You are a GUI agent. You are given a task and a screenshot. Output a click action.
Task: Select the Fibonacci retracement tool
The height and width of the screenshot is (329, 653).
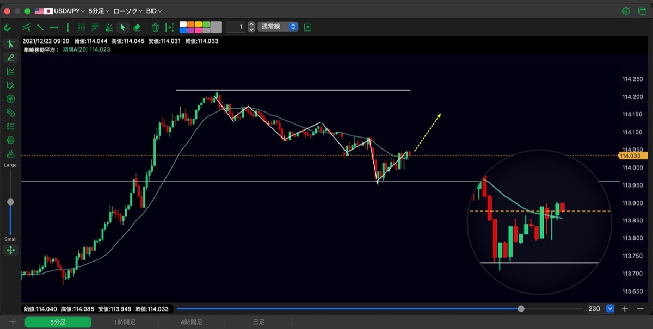coord(95,27)
